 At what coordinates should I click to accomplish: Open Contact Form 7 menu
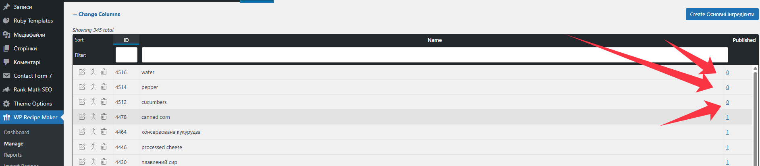[32, 76]
